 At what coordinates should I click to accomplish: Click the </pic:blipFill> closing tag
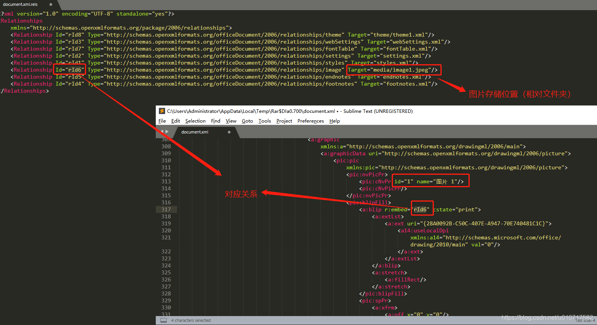(x=383, y=293)
